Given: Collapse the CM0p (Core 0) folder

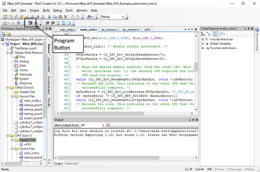Looking at the screenshot, I should point(7,88).
